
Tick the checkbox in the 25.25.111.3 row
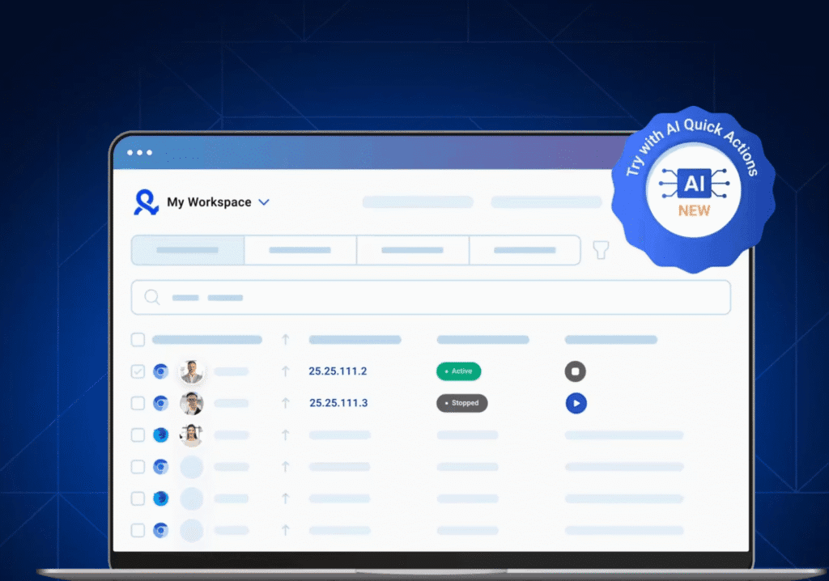[x=138, y=403]
